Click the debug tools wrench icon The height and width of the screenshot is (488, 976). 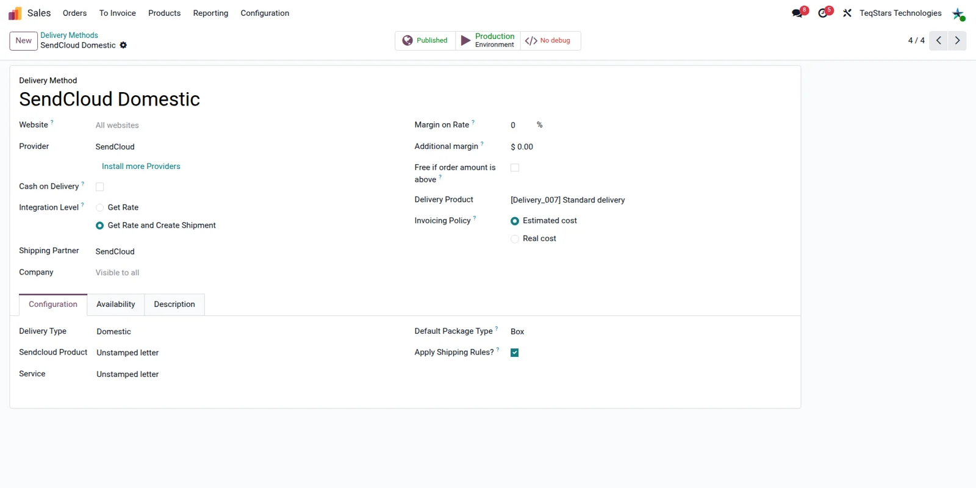coord(847,13)
